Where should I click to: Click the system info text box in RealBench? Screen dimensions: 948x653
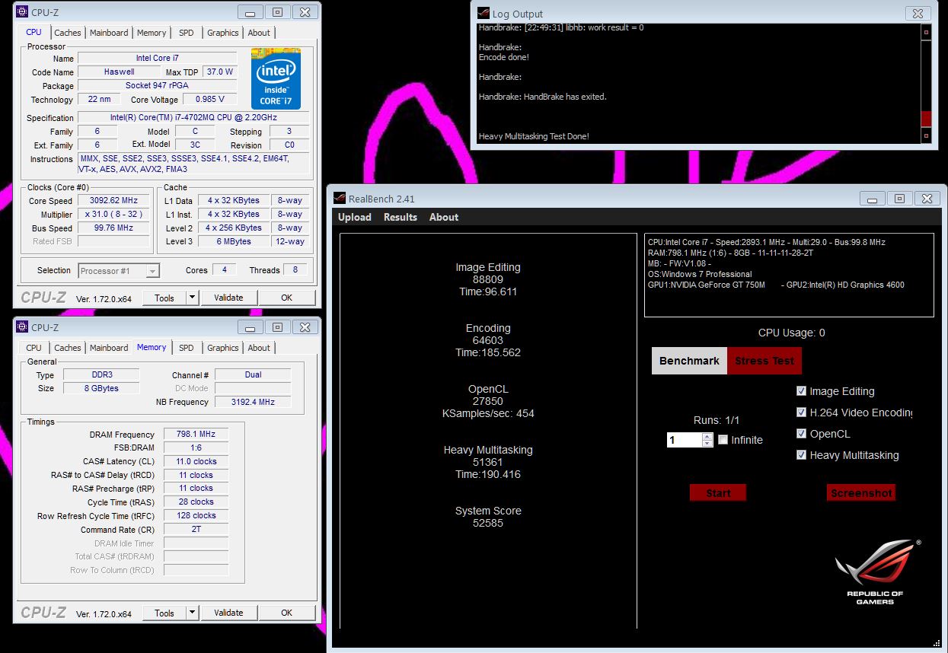point(789,275)
